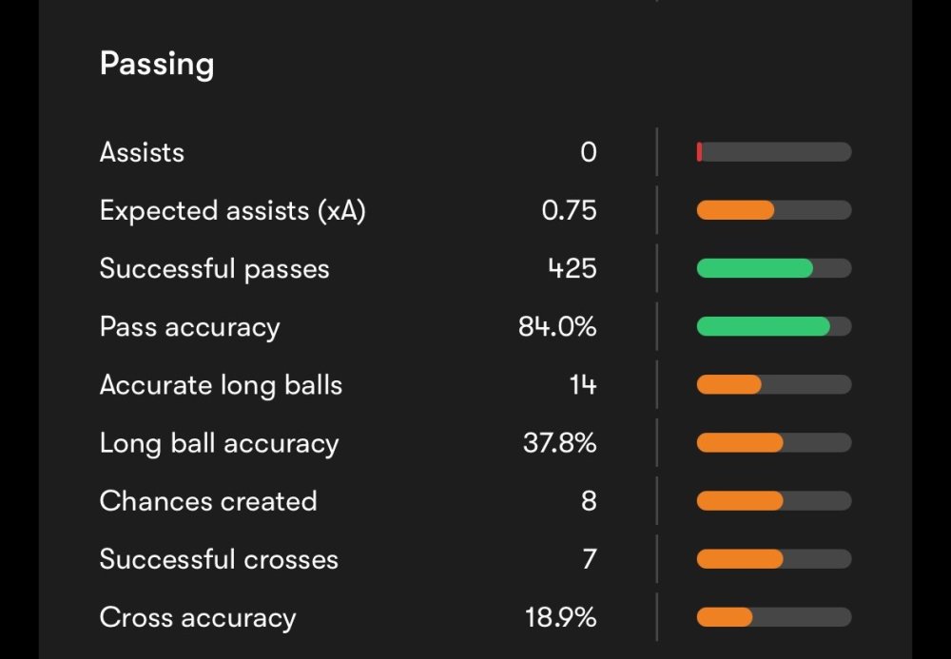The height and width of the screenshot is (659, 951).
Task: Click the red Assists percentile bar
Action: 773,152
